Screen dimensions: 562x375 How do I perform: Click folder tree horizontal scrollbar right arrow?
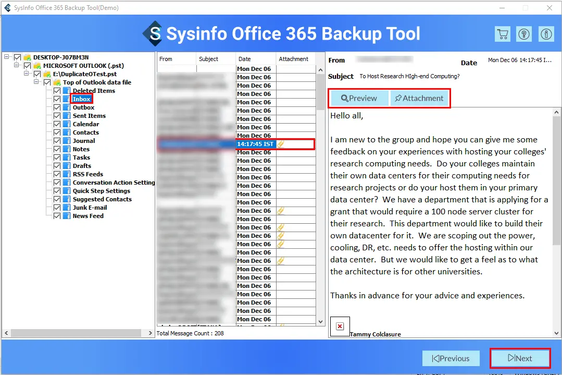tap(150, 333)
